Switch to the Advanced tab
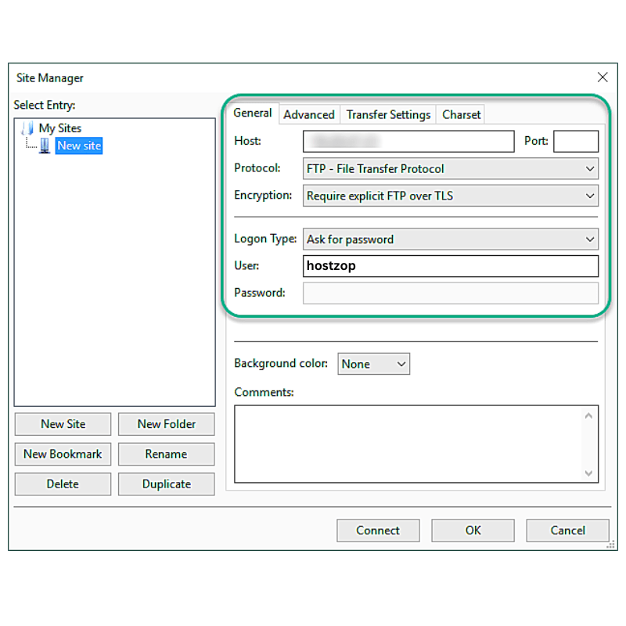Screen dimensions: 626x626 309,113
